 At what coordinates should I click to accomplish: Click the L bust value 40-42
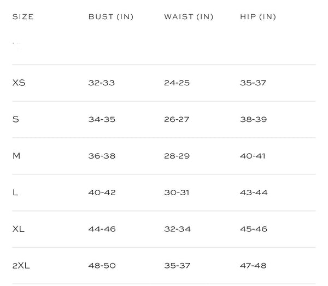(102, 192)
